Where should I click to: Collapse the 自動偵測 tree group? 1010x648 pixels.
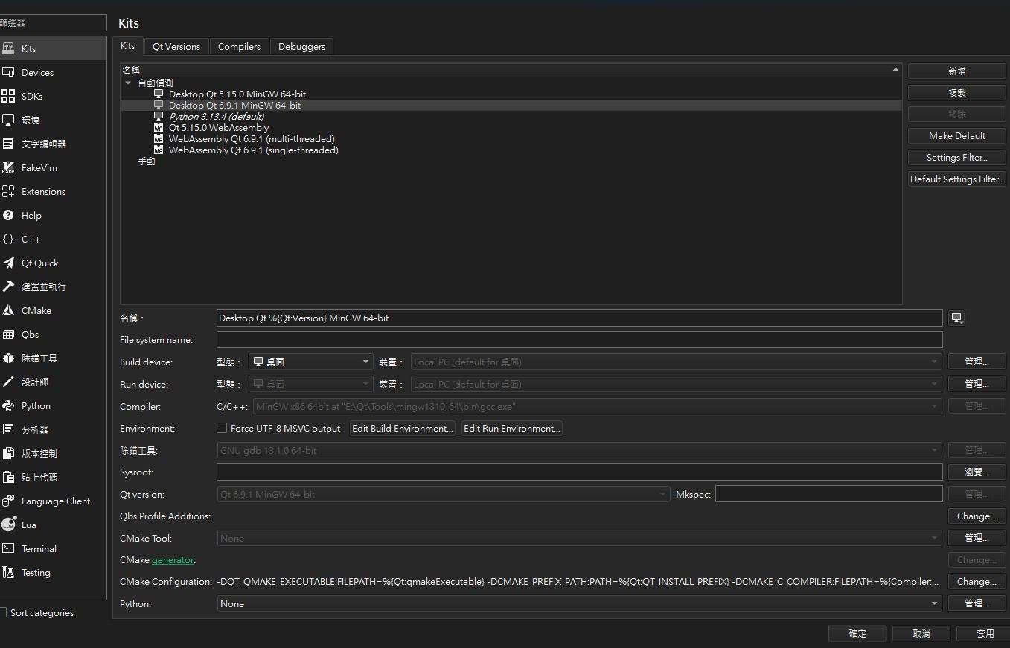click(x=128, y=83)
